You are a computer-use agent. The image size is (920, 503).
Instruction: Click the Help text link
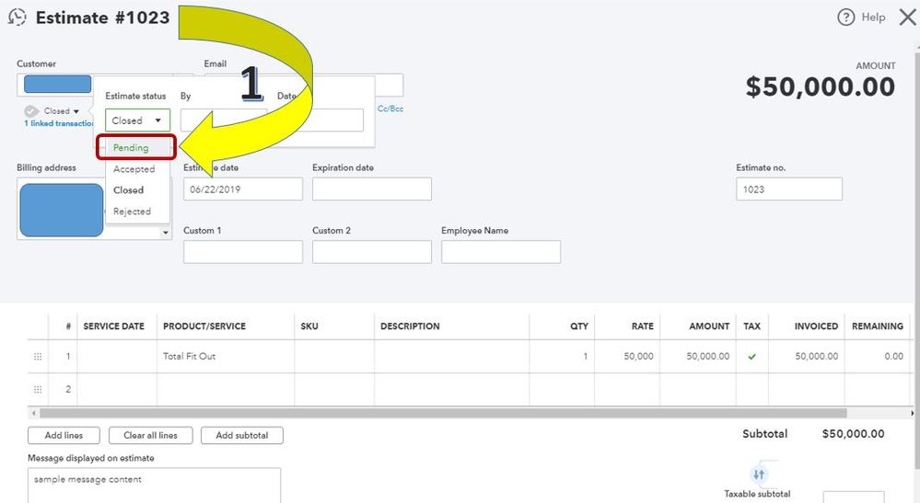pos(873,17)
